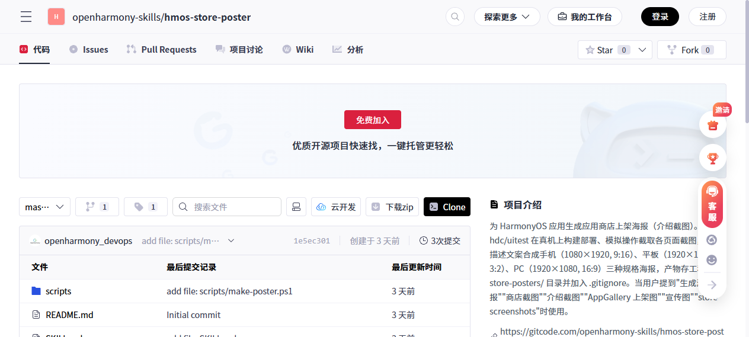Open the hmos-store-poster repository link
The height and width of the screenshot is (337, 749).
point(207,17)
